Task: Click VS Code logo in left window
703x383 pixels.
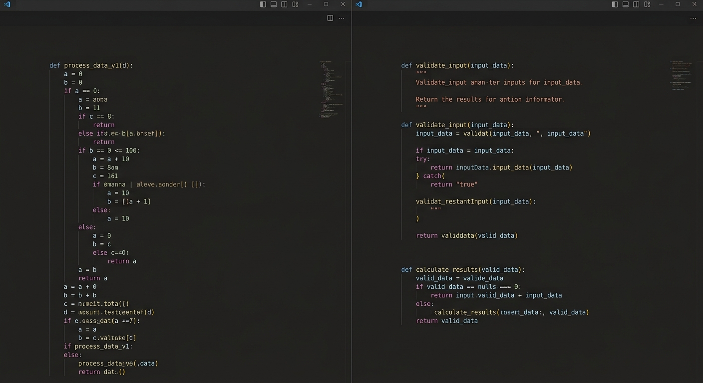Action: tap(7, 4)
